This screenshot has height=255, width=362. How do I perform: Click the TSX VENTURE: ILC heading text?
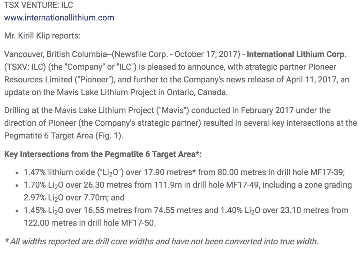click(x=39, y=5)
